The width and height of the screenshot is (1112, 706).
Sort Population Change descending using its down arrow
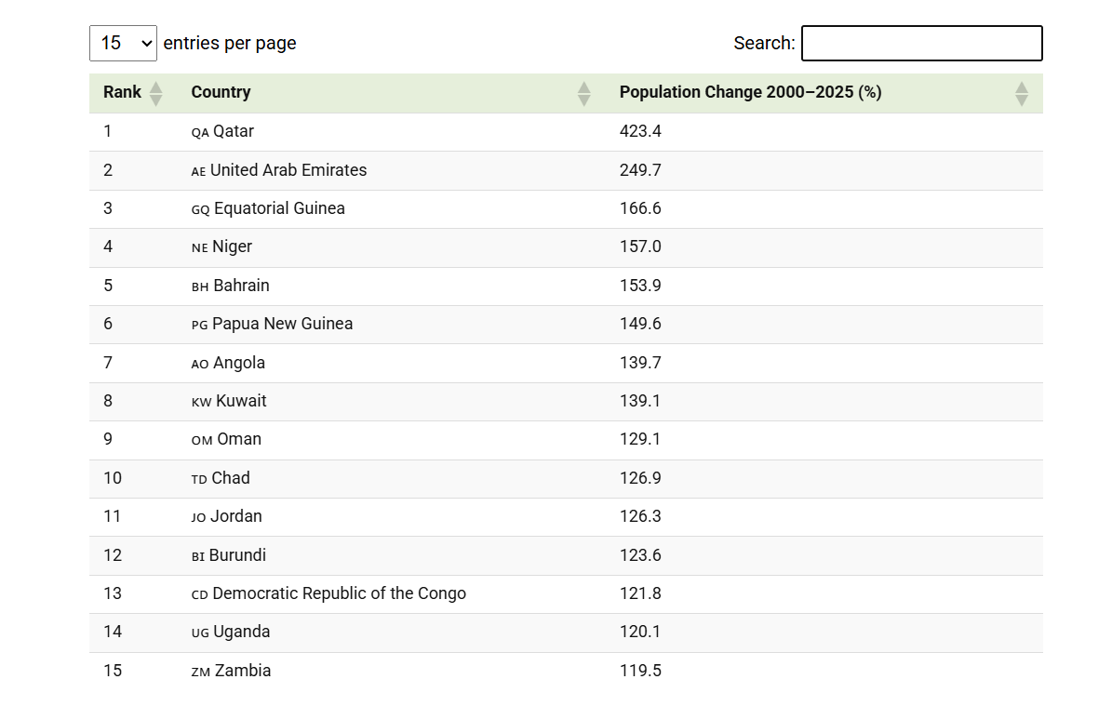pos(1022,99)
